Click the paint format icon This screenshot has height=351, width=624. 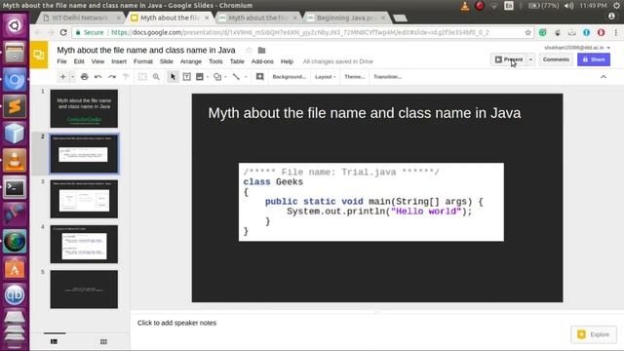(126, 77)
